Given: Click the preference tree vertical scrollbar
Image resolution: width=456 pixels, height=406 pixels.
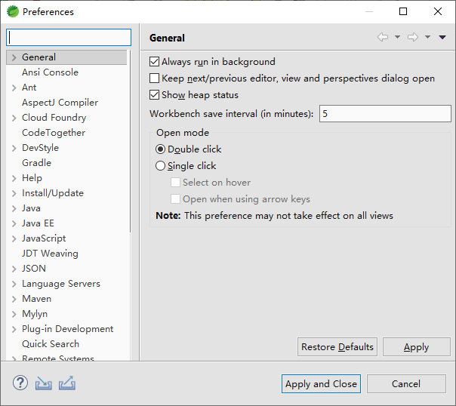Looking at the screenshot, I should [x=130, y=141].
